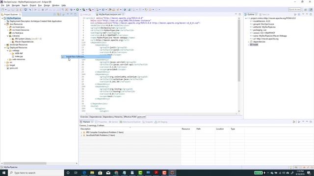The width and height of the screenshot is (314, 176).
Task: Open the Help menu
Action: click(x=63, y=5)
